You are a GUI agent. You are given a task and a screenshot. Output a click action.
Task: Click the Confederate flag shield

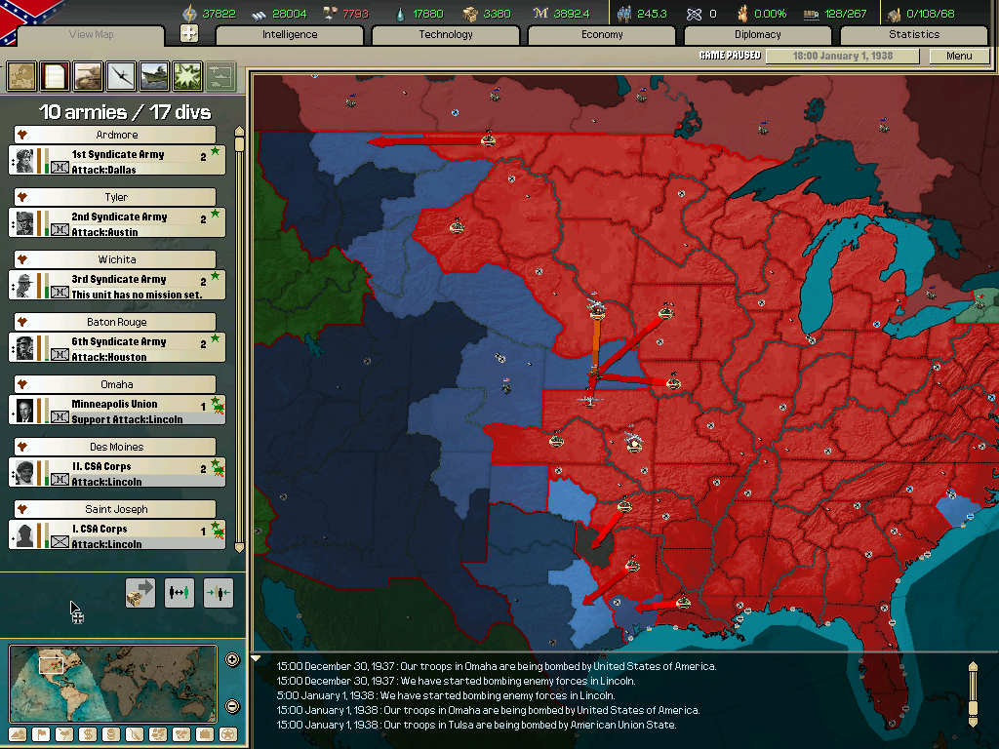pos(25,20)
